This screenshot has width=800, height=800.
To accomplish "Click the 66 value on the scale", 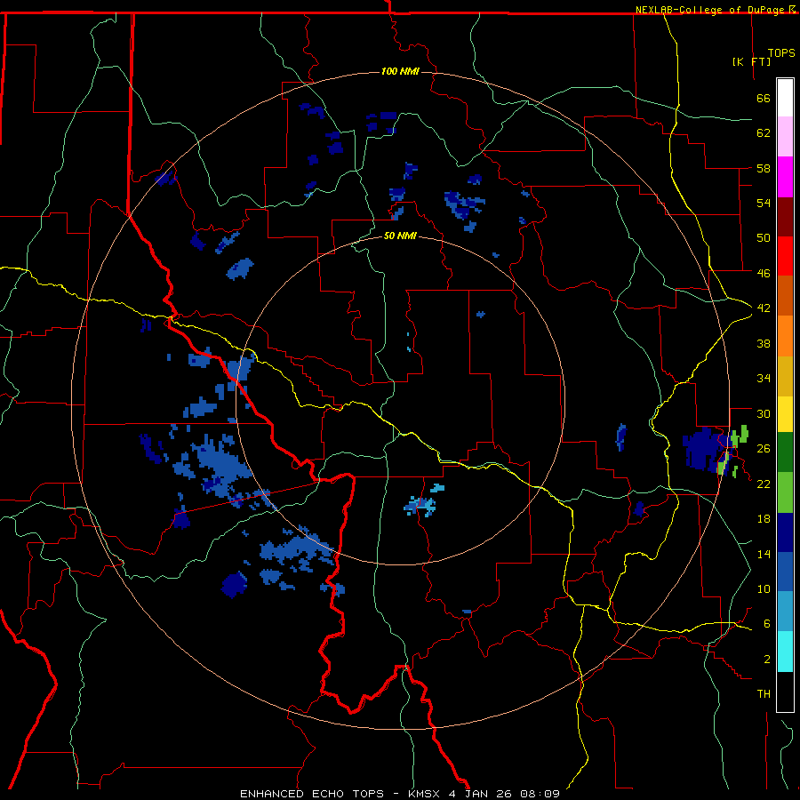I will (764, 98).
